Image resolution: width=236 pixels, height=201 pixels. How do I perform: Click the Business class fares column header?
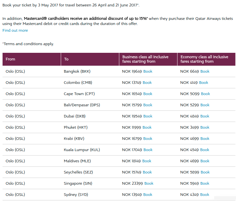(145, 59)
